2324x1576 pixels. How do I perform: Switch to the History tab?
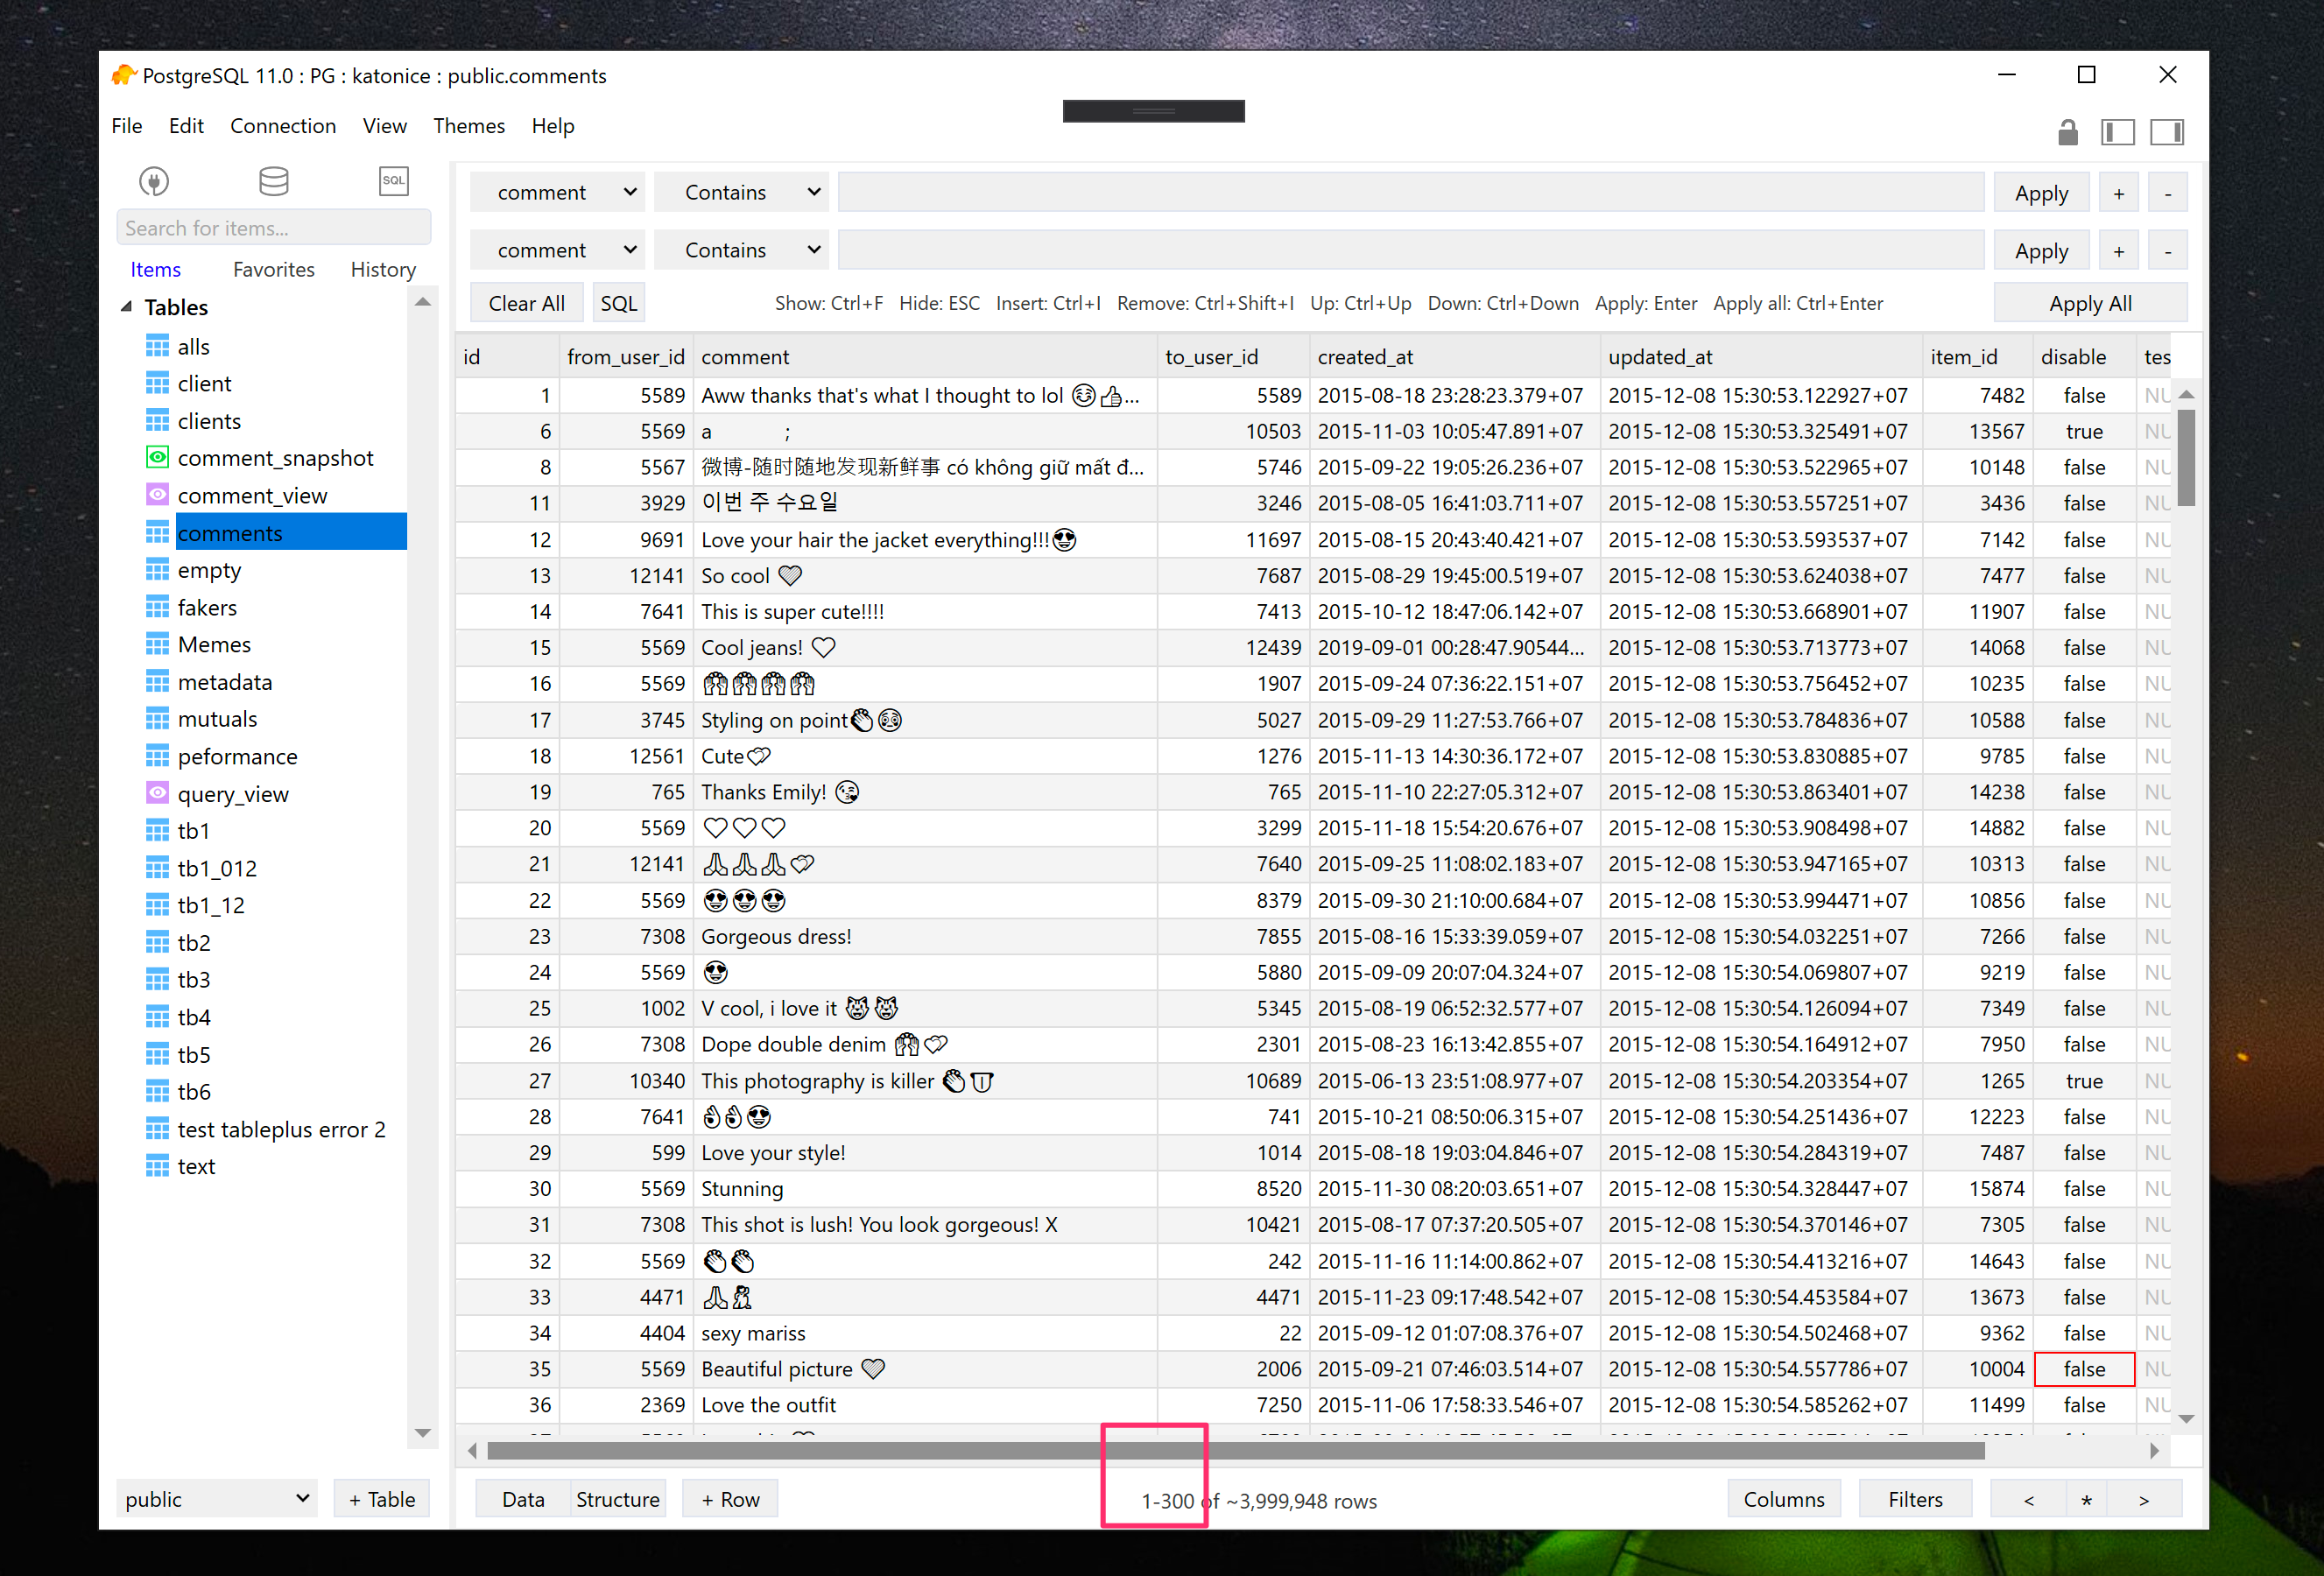tap(383, 269)
